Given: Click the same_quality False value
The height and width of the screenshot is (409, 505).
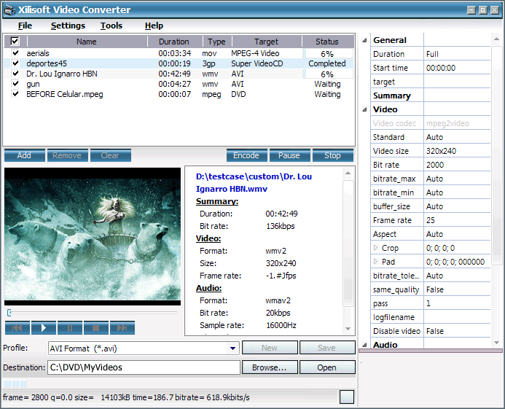Looking at the screenshot, I should (x=435, y=289).
